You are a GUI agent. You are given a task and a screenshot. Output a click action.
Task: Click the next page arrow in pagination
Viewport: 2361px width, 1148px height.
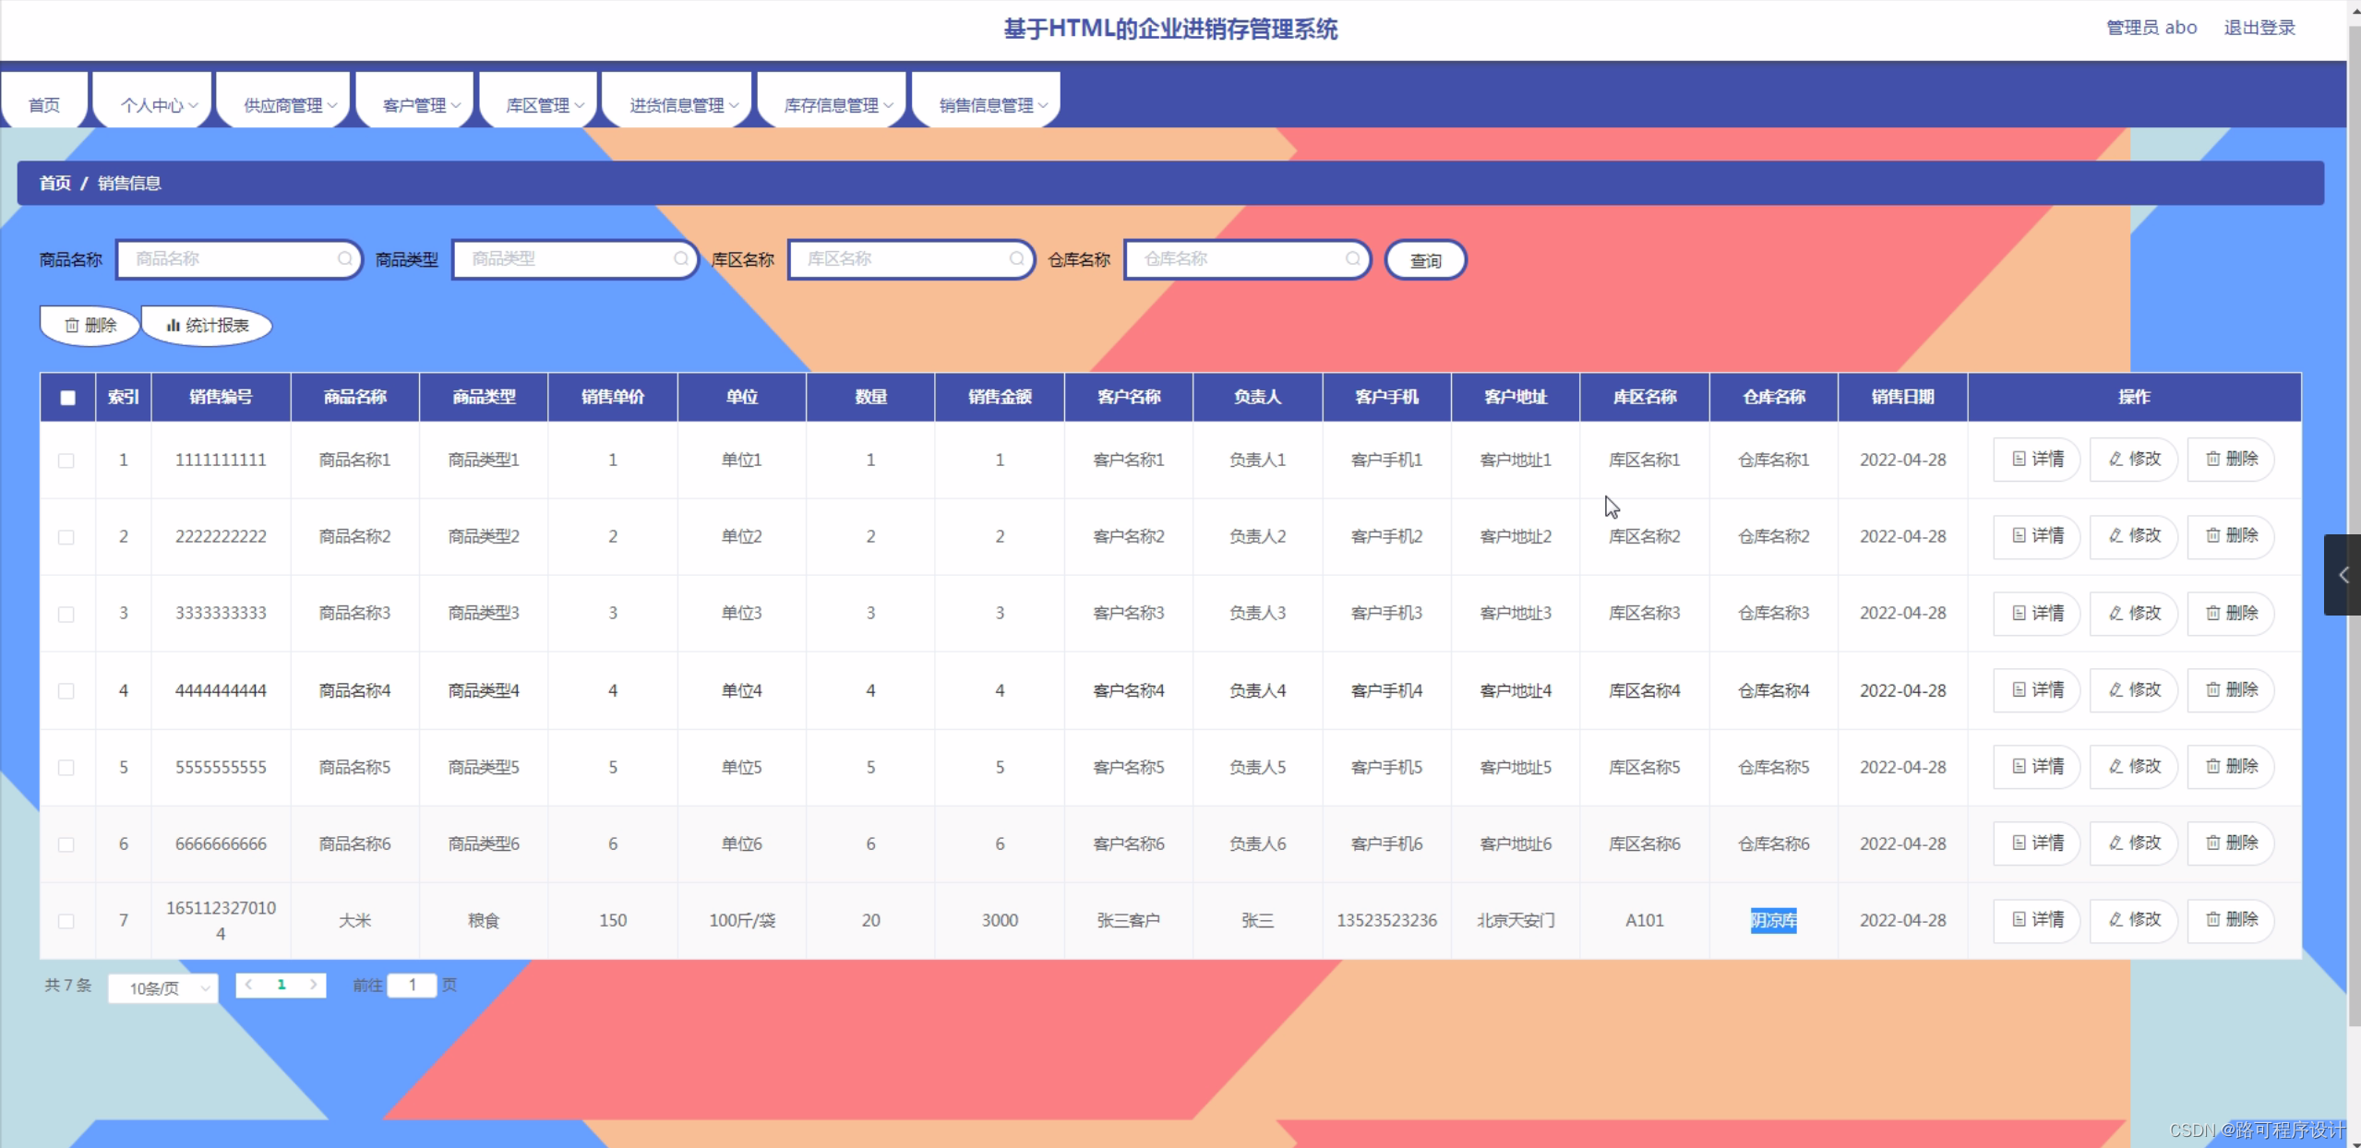point(314,985)
